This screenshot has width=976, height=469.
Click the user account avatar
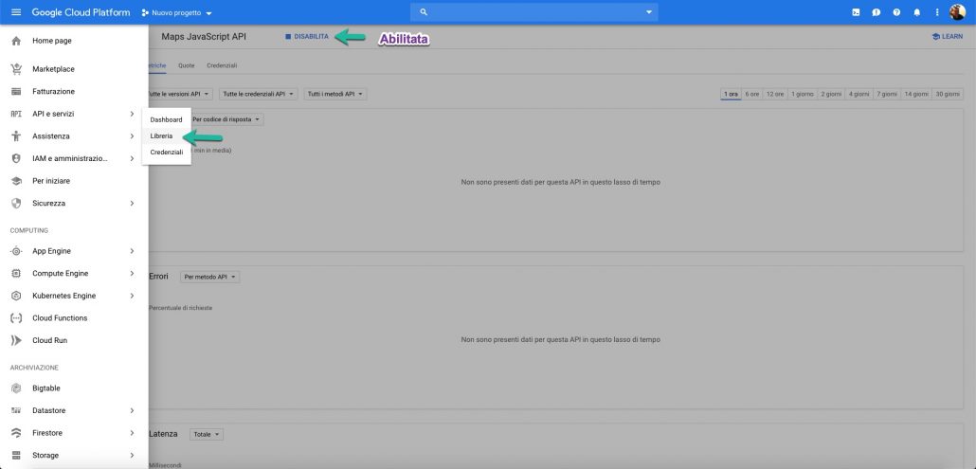[957, 12]
